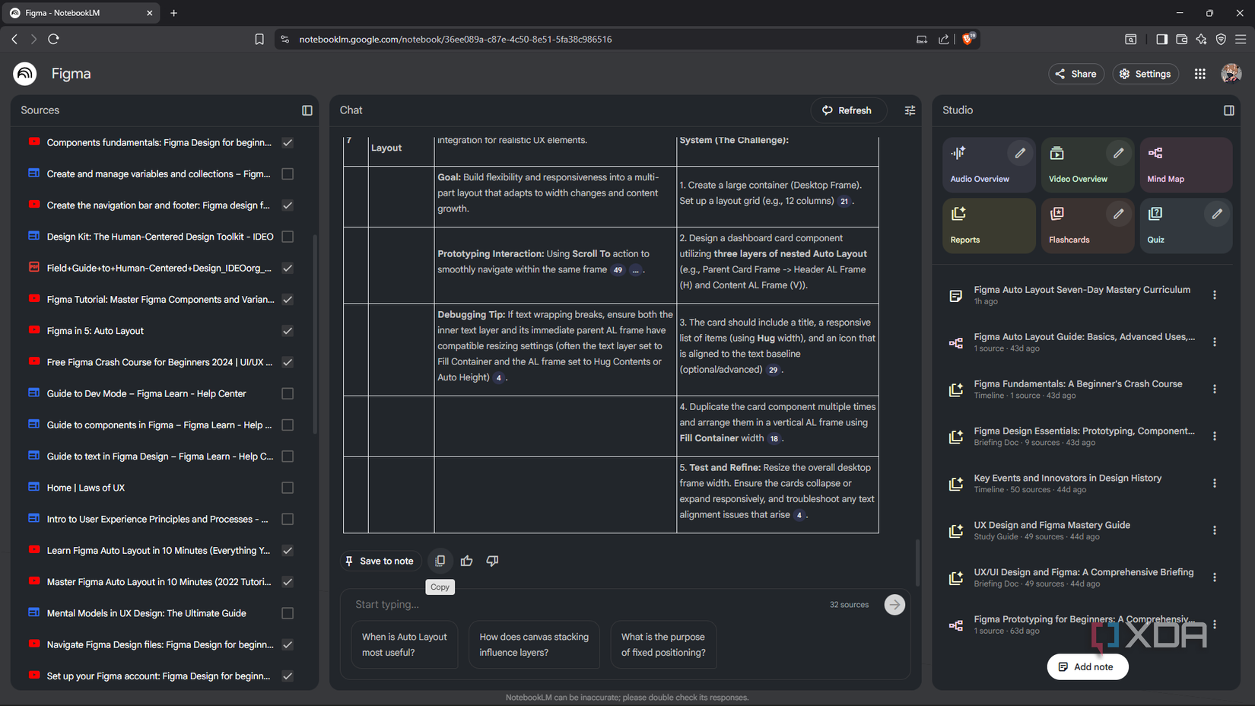1255x706 pixels.
Task: Open chat configuration sliders icon
Action: coord(910,110)
